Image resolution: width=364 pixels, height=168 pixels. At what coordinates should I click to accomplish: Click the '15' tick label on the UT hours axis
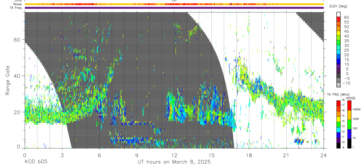click(211, 155)
